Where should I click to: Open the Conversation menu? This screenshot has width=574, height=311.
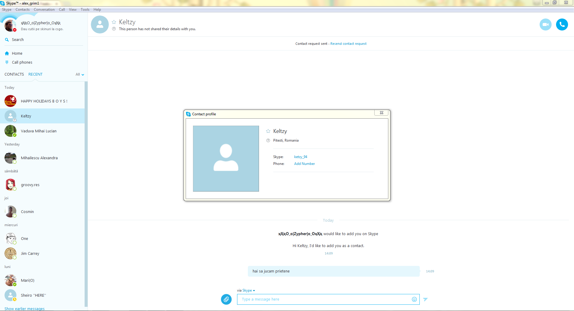[44, 10]
